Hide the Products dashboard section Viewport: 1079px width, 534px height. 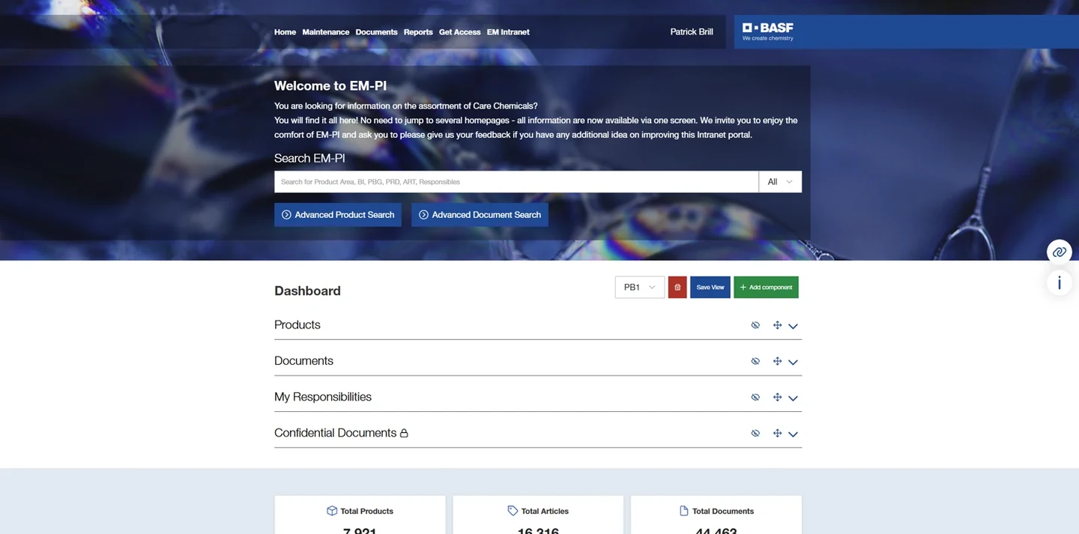coord(755,325)
